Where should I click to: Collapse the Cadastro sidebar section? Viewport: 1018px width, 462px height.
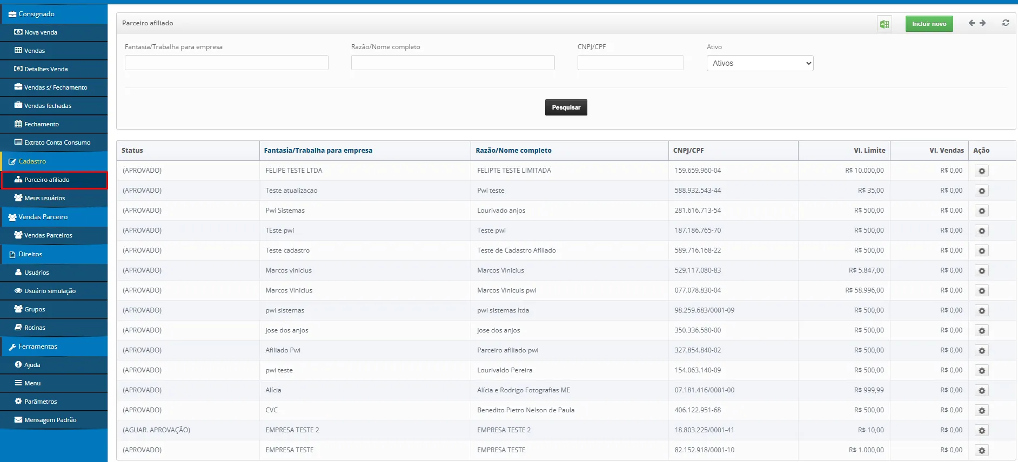tap(32, 161)
